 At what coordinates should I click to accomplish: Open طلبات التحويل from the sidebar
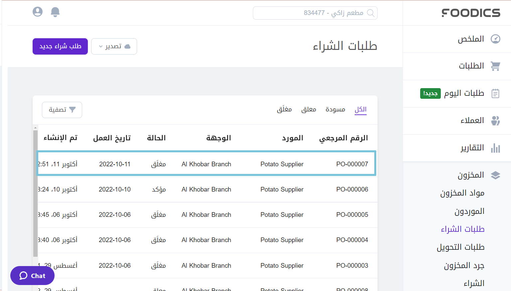click(461, 247)
